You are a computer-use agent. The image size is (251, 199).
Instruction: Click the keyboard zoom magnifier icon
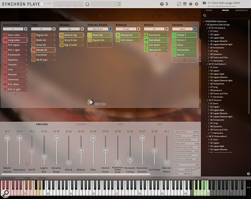pos(5,193)
